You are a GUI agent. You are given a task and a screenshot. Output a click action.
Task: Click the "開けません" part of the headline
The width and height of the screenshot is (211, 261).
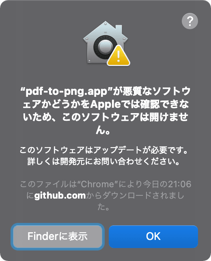(169, 117)
